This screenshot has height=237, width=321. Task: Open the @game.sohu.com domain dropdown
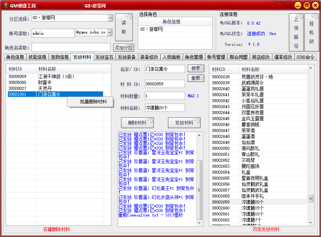110,33
